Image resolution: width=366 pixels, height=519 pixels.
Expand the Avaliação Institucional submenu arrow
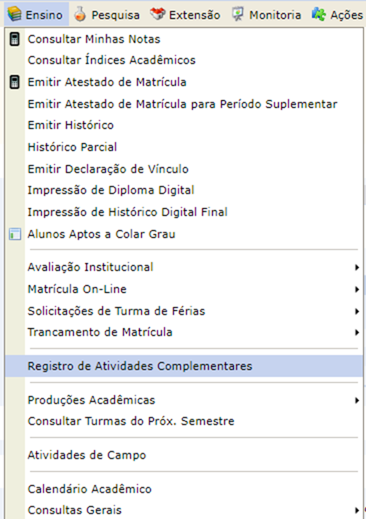pos(357,267)
